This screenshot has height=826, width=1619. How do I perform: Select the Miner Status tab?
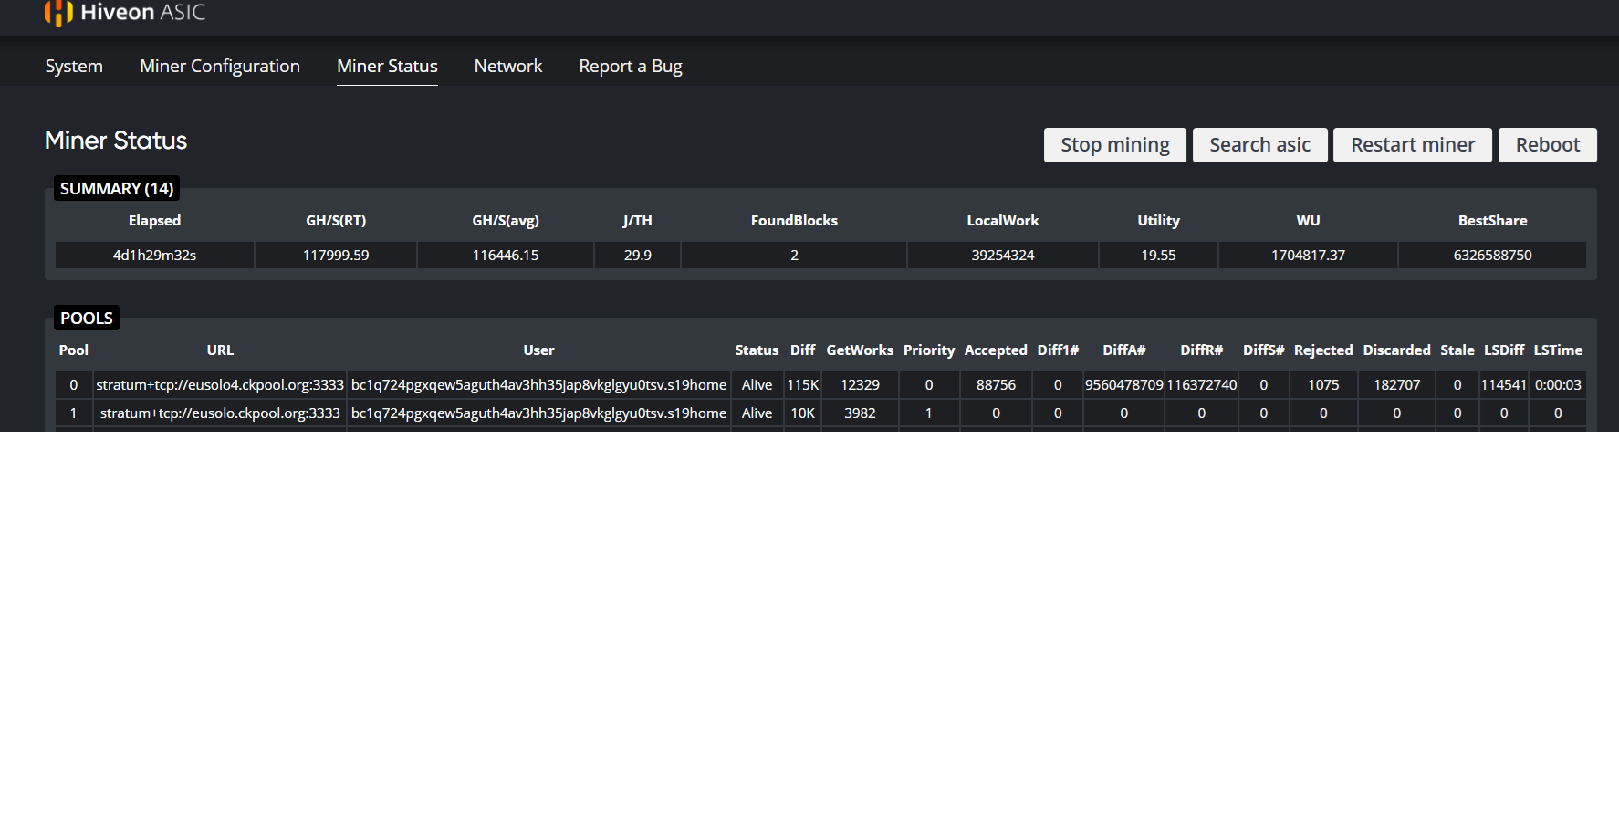tap(387, 67)
